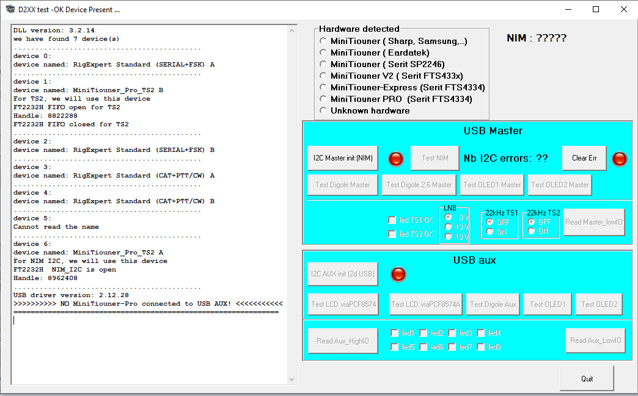Click the log scrollbar down arrow
The image size is (638, 396).
click(x=291, y=380)
